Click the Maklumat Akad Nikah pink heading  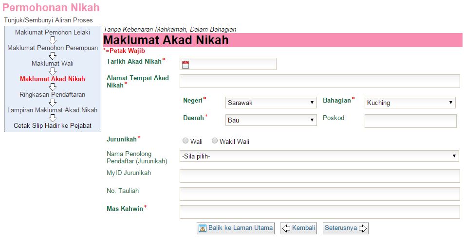[166, 40]
